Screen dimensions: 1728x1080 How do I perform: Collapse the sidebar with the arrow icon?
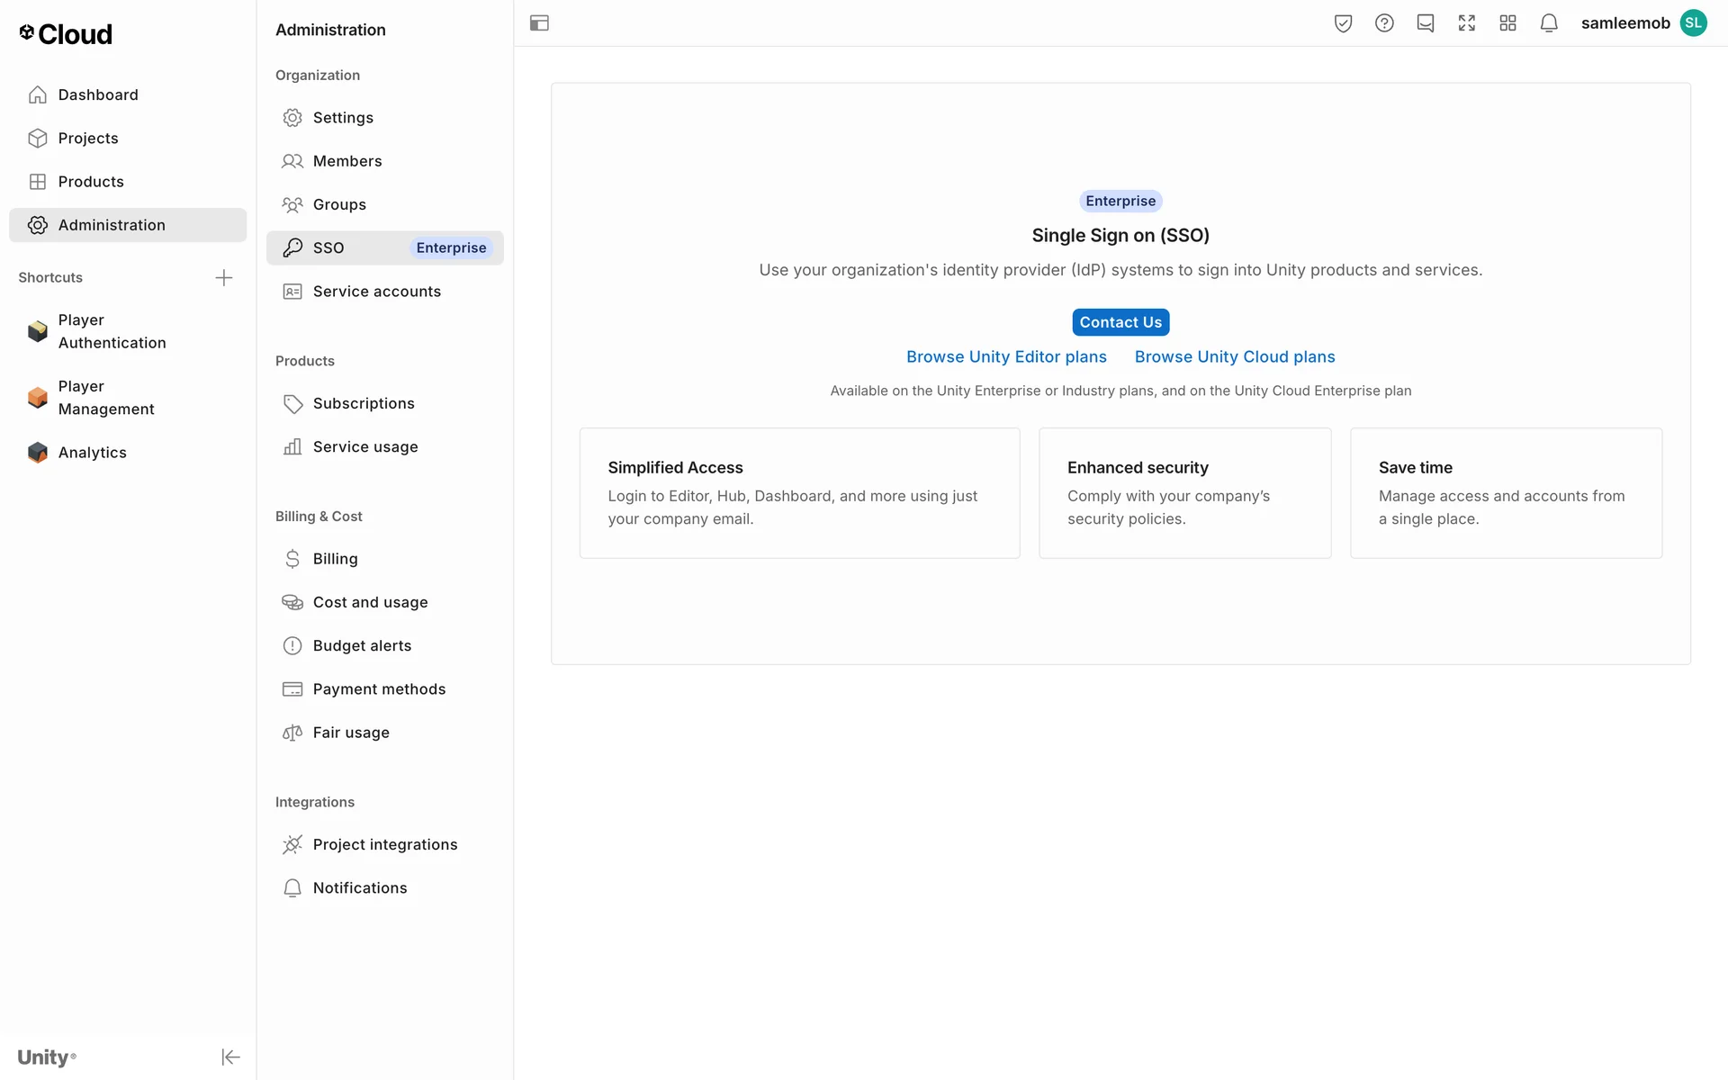[230, 1057]
